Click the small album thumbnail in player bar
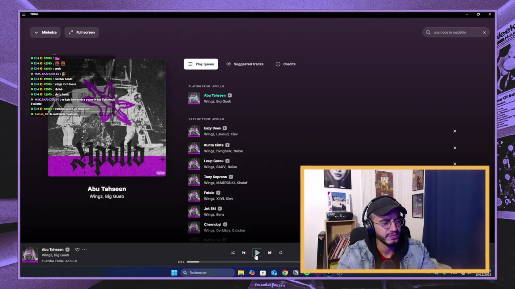 click(30, 255)
